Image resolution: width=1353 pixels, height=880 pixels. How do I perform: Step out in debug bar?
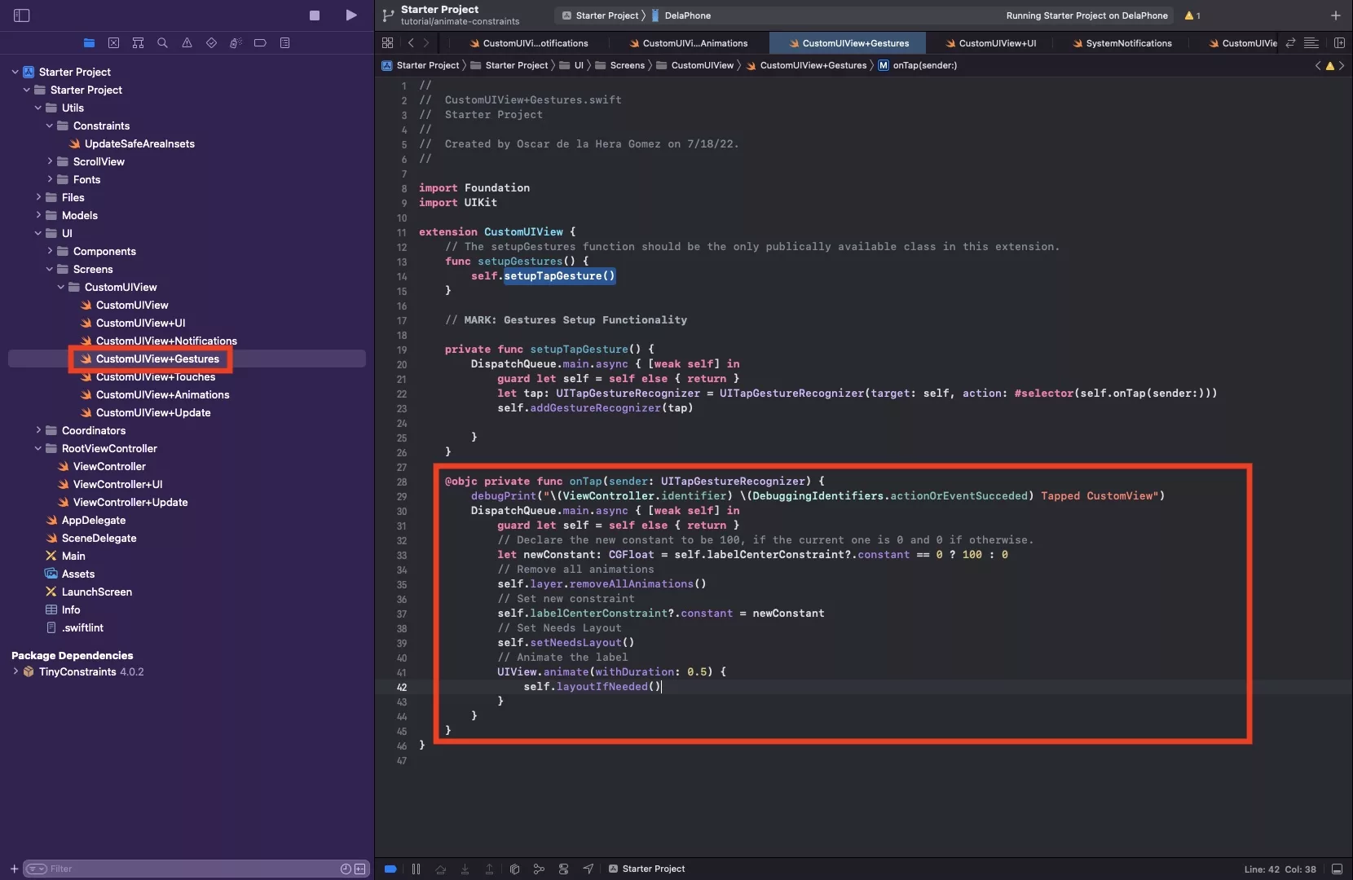coord(490,869)
